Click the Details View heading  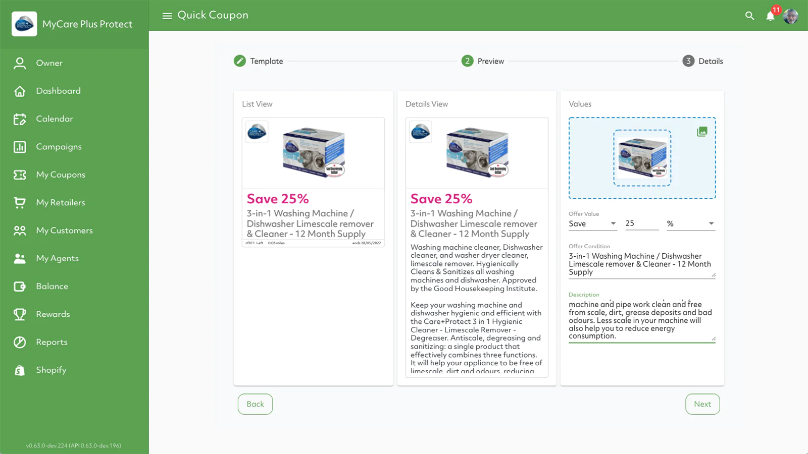point(427,104)
